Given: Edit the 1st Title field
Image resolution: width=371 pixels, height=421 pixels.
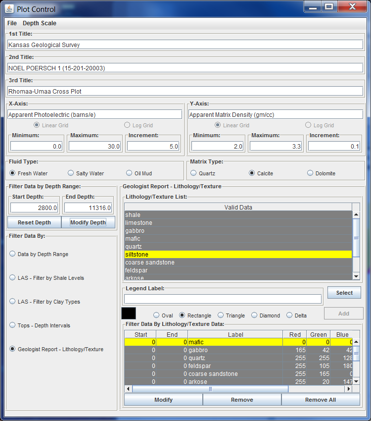Looking at the screenshot, I should tap(185, 45).
